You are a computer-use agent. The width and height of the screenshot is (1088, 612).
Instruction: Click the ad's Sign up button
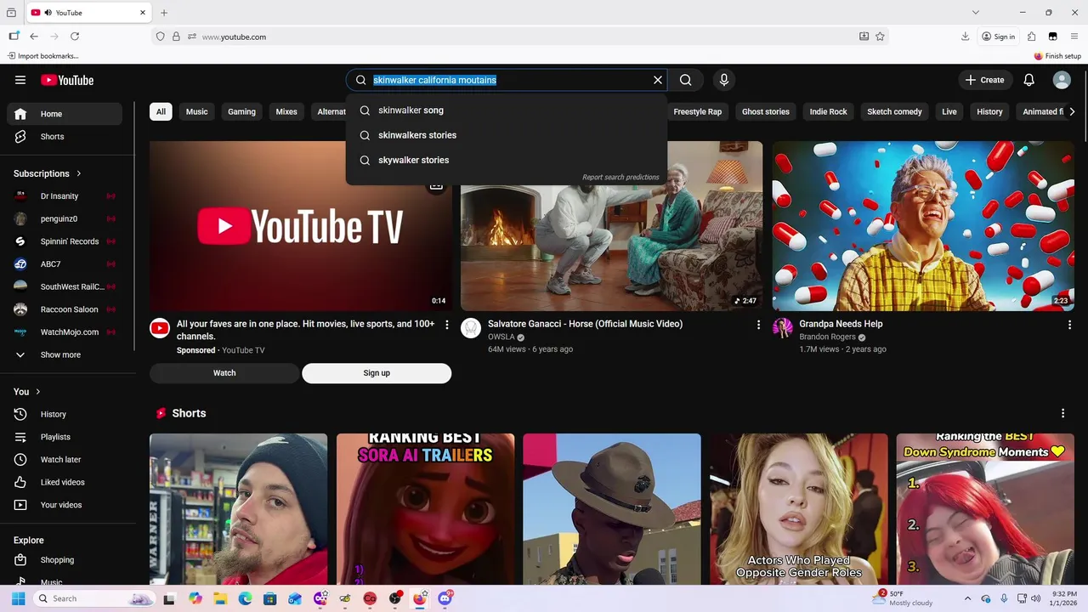(377, 373)
